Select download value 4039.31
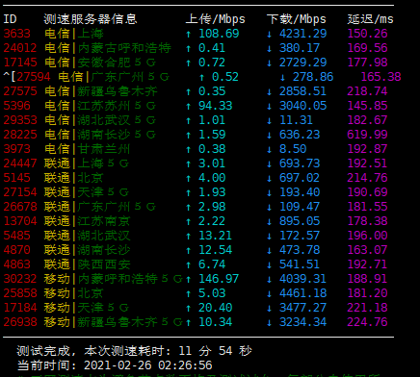 (302, 279)
